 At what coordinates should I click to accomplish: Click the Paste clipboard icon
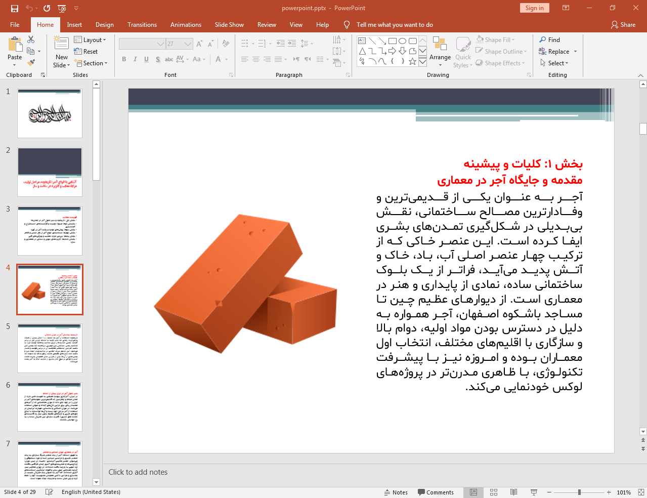point(15,45)
